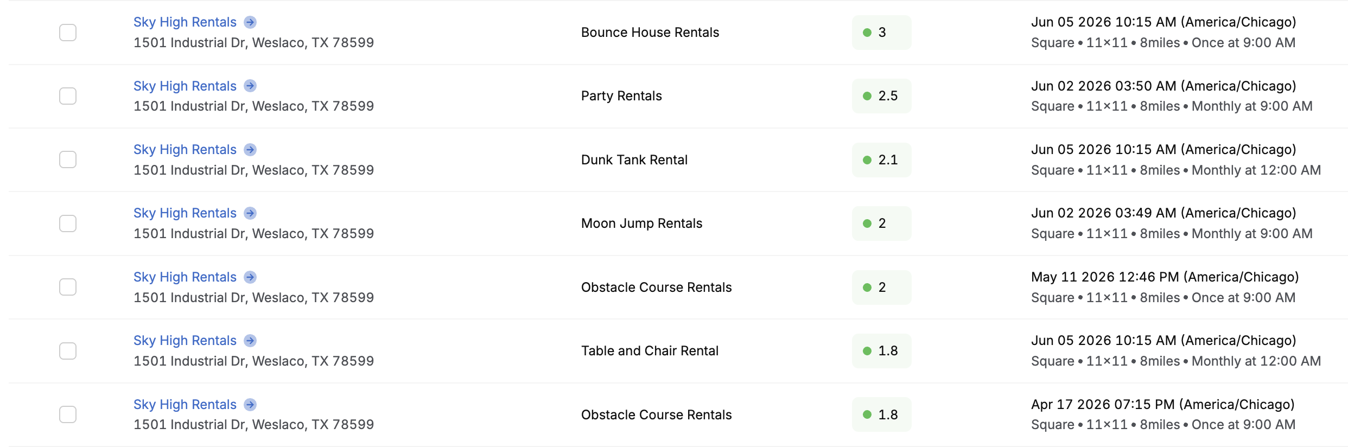Viewport: 1348px width, 447px height.
Task: Select the Moon Jump Rentals checkbox
Action: coord(68,224)
